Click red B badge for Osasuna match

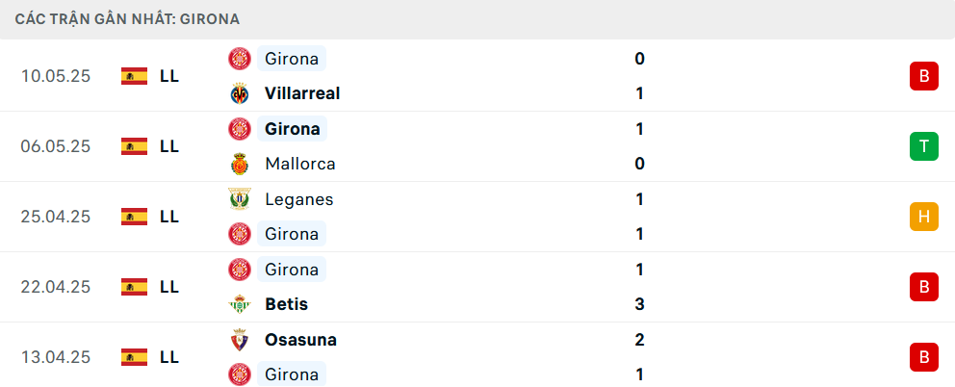(924, 357)
